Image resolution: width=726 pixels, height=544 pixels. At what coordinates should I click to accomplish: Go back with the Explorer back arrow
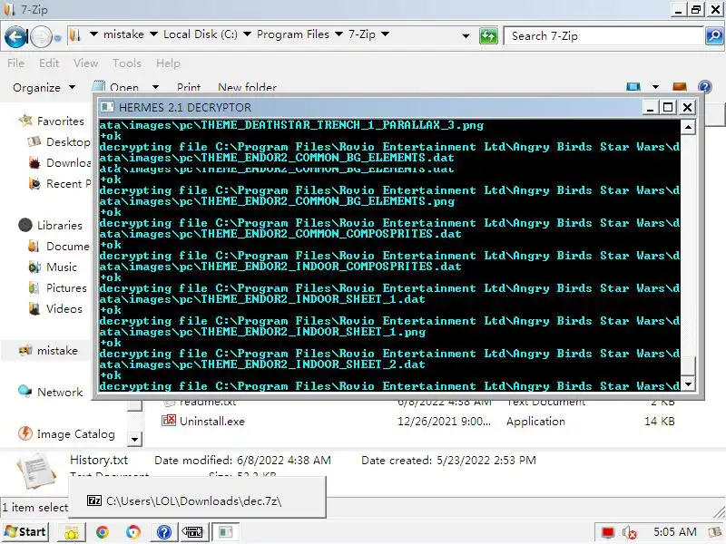tap(15, 36)
